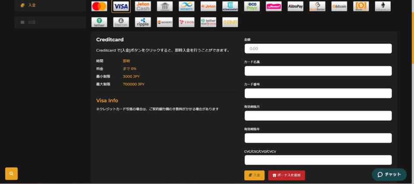Click the 金額 amount input field
Viewport: 414px width, 184px height.
click(318, 49)
